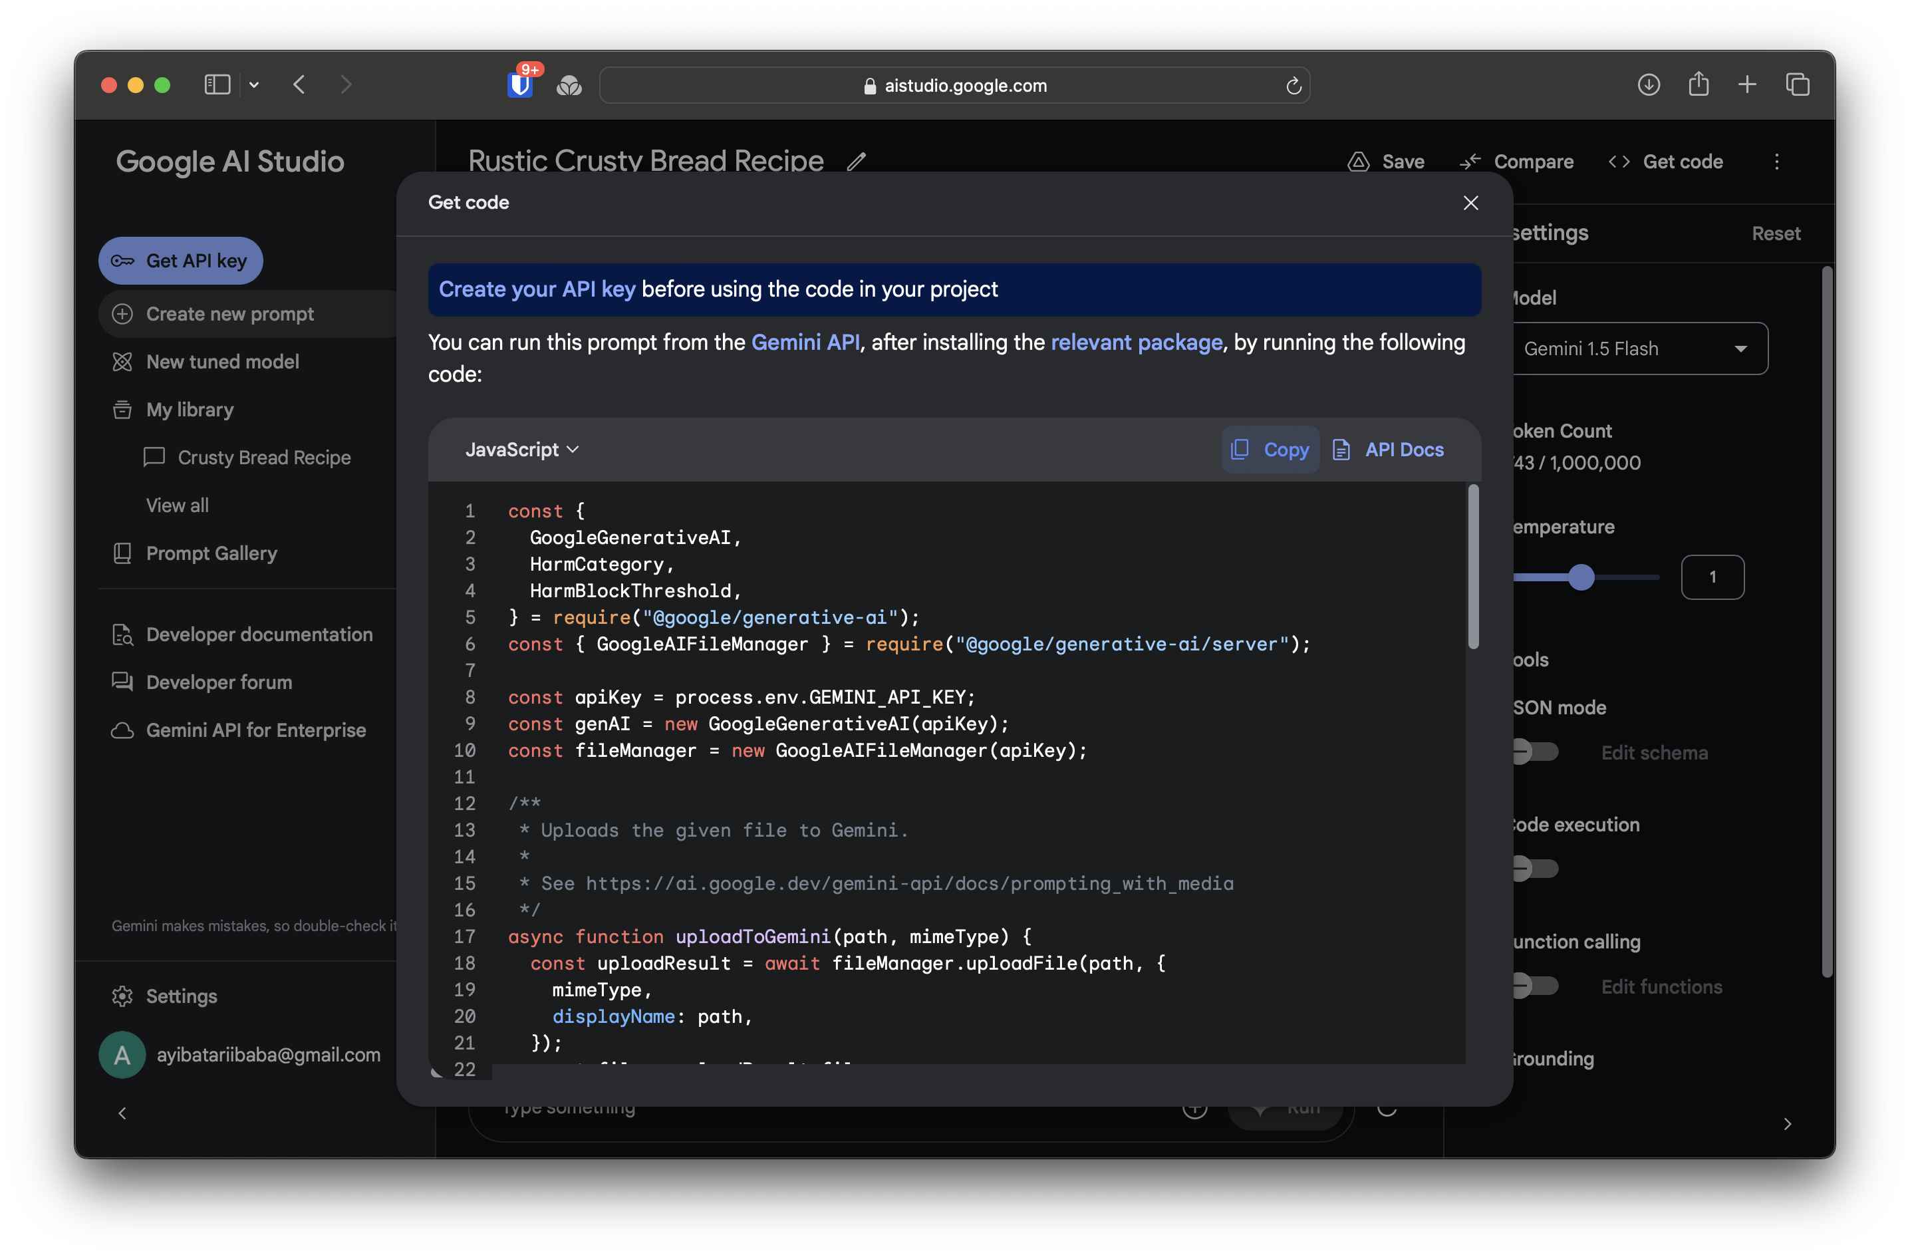Open the API Docs link
Screen dimensions: 1910x1257
click(x=1389, y=450)
